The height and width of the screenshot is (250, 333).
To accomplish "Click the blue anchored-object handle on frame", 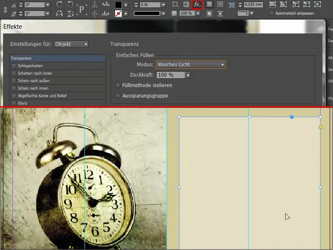I will point(292,117).
